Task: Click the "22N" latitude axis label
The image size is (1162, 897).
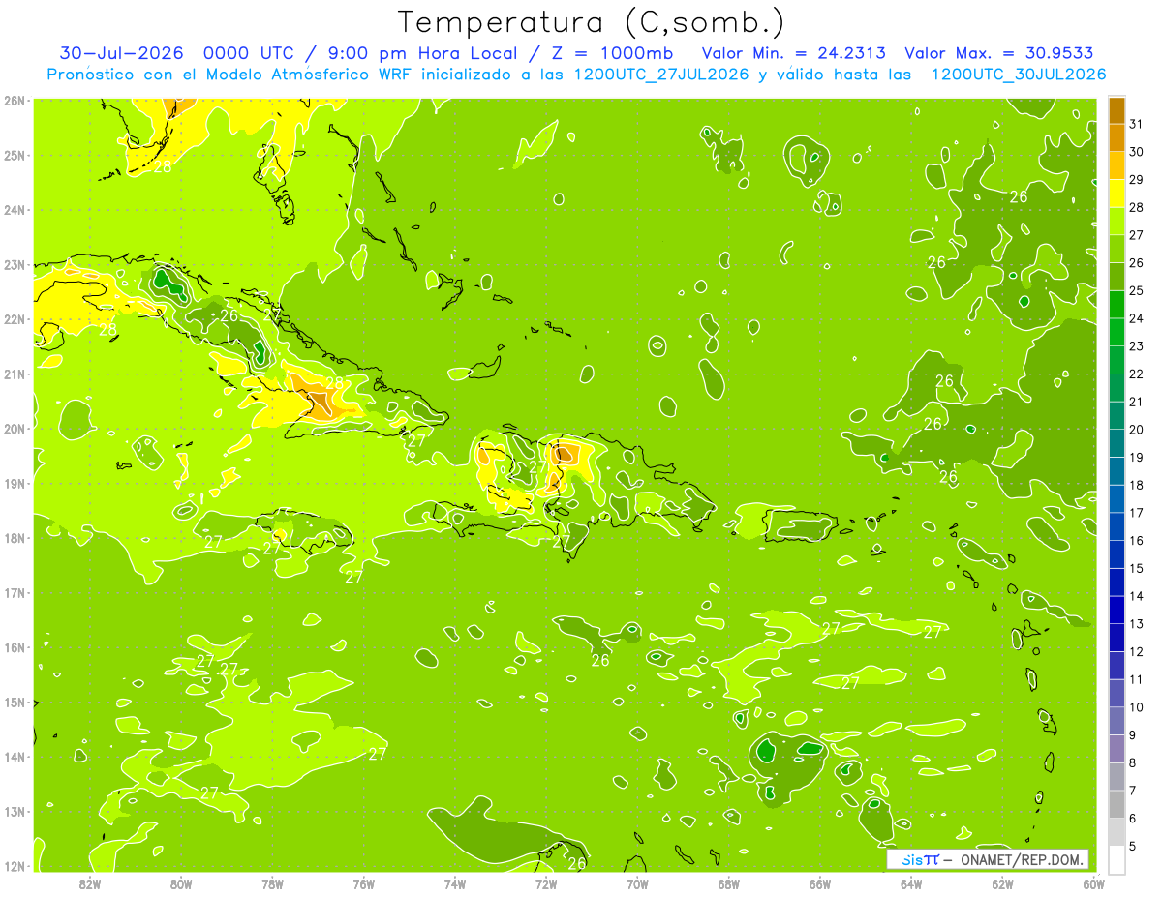Action: click(15, 319)
